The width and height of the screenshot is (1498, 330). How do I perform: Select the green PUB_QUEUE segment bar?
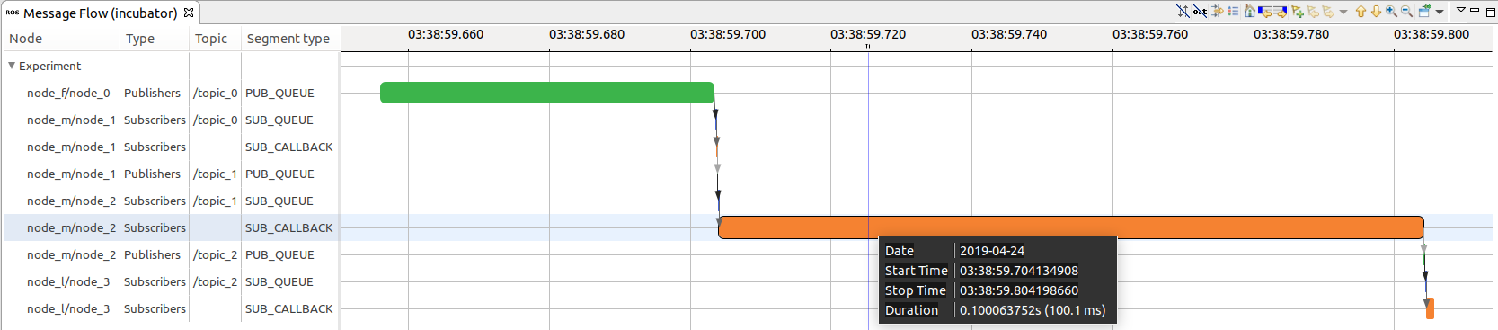546,93
